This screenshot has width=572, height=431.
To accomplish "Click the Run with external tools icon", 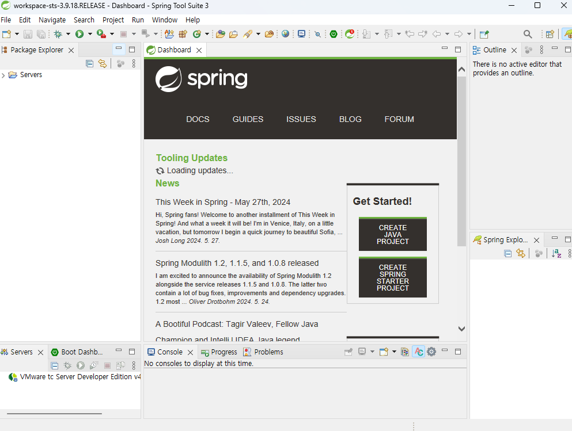I will (101, 35).
